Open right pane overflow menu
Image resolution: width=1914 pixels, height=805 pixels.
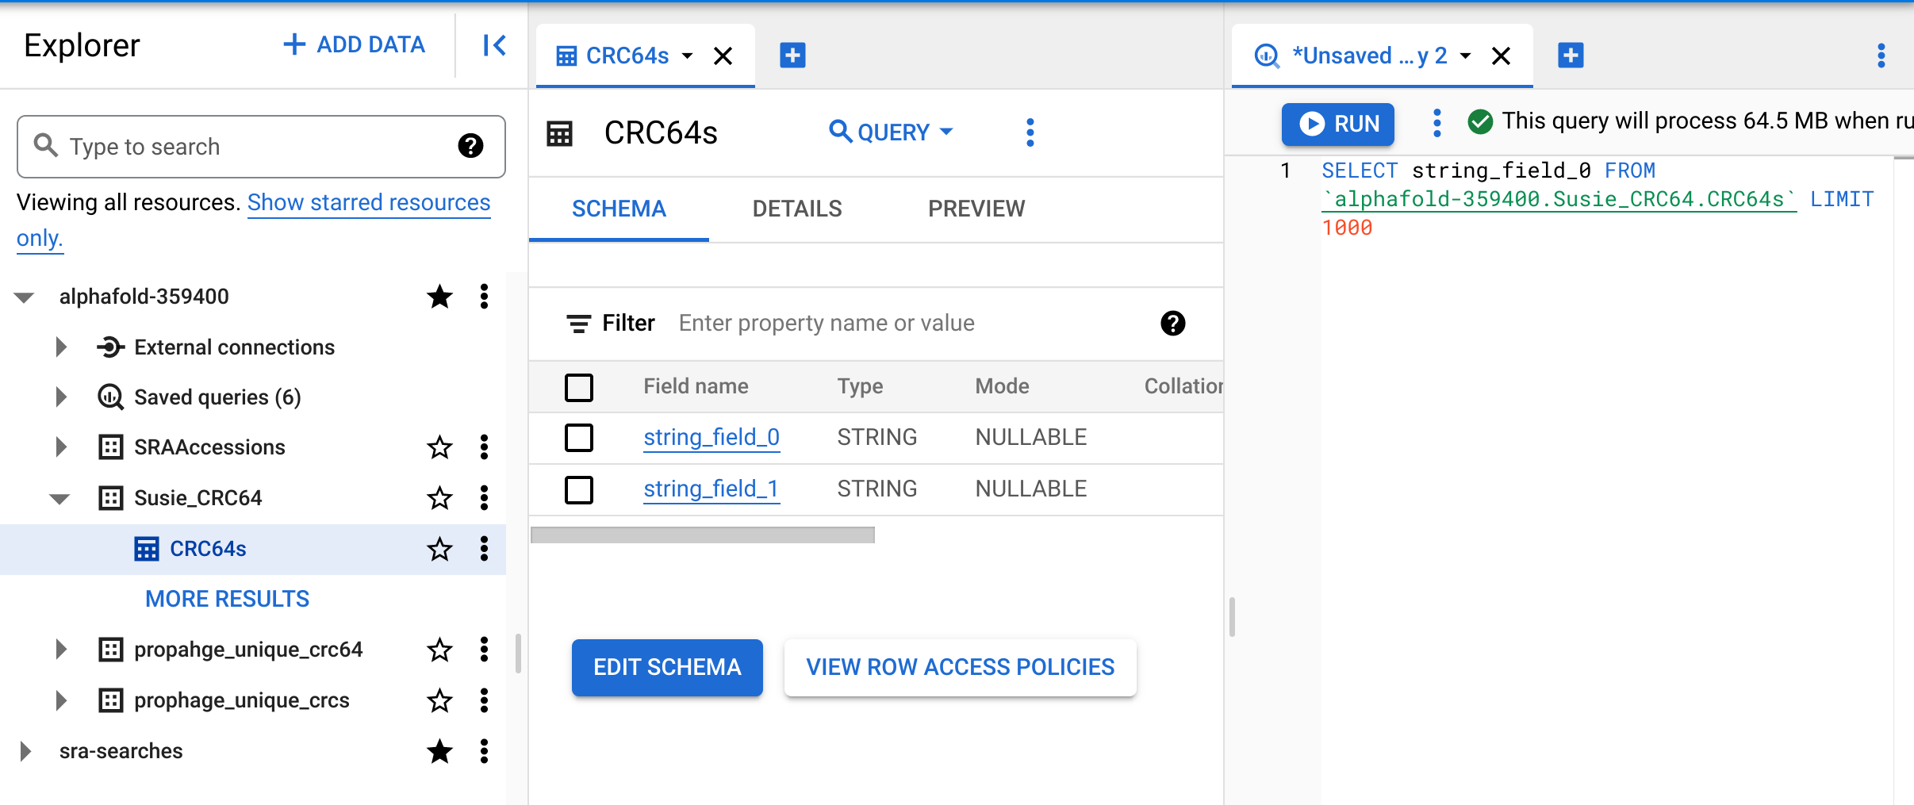coord(1881,56)
